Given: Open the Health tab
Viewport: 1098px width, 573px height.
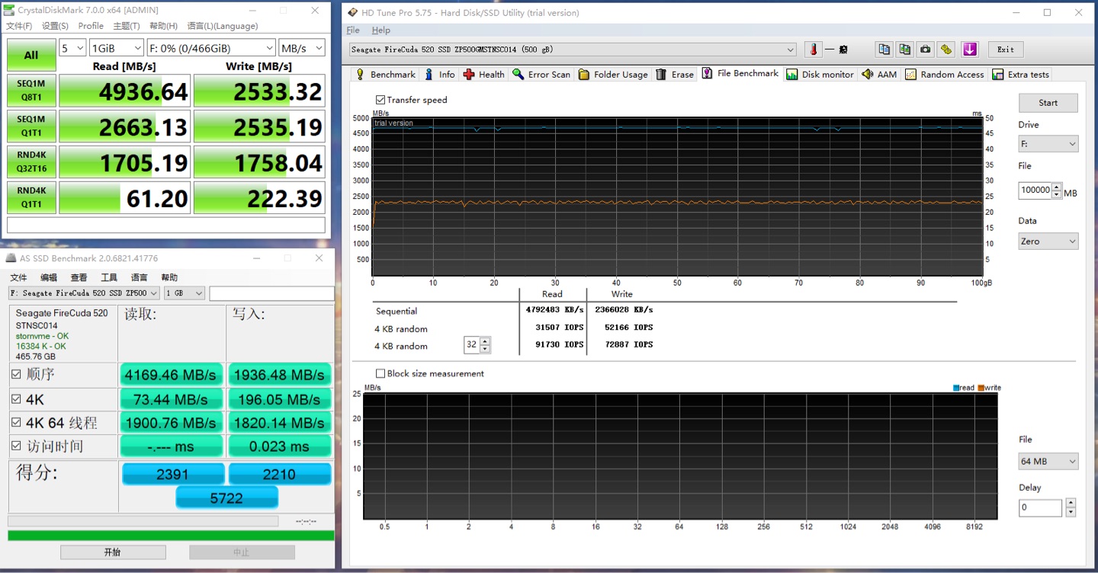Looking at the screenshot, I should pos(484,75).
